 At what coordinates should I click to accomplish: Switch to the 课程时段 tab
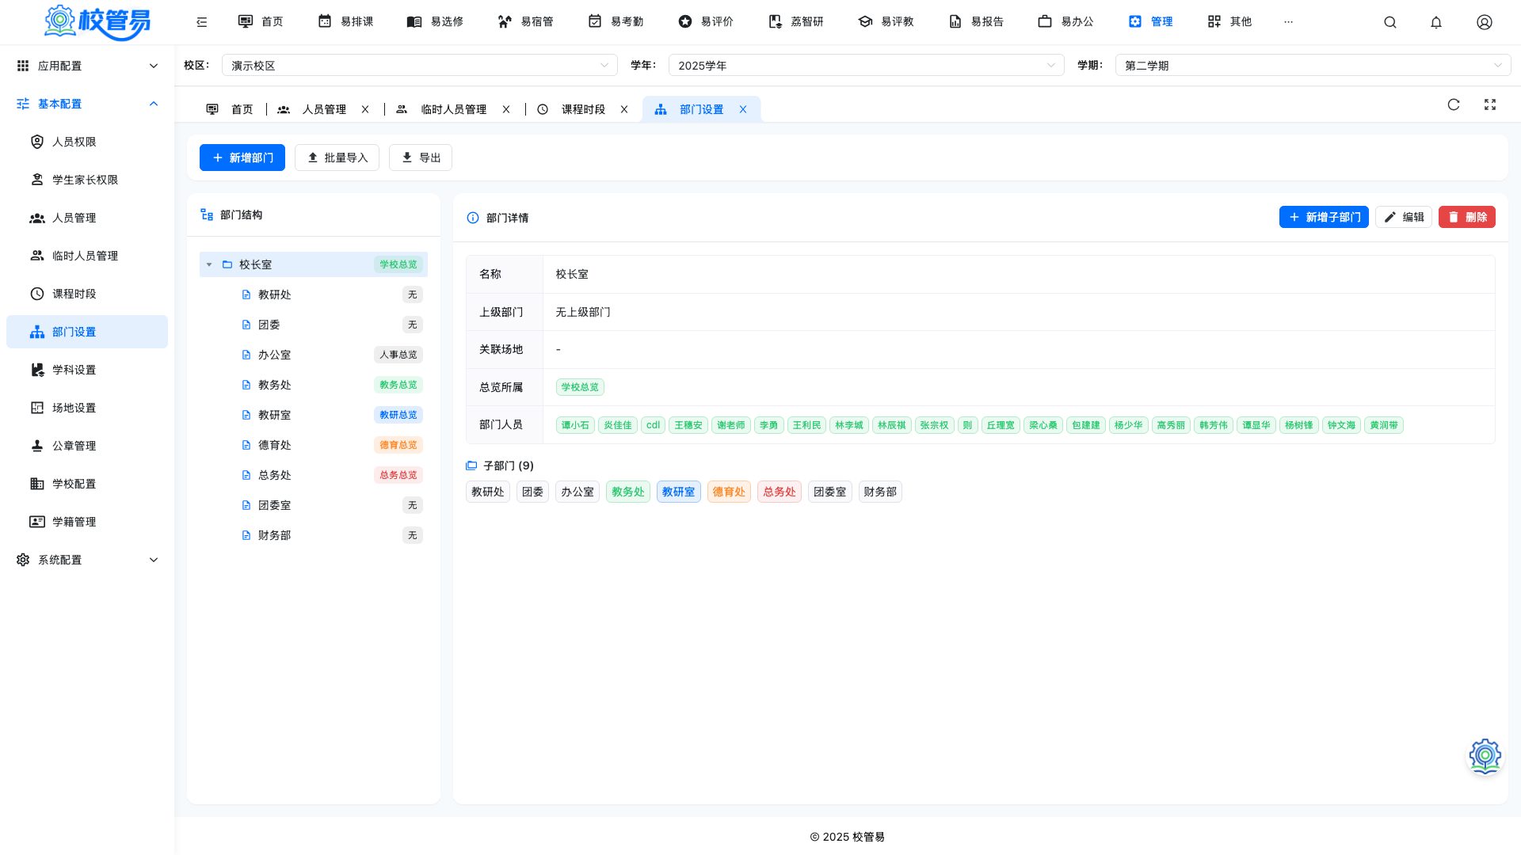tap(583, 109)
